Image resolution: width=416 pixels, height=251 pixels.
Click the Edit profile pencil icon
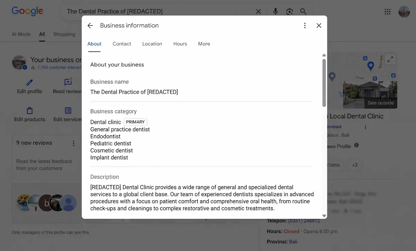(29, 83)
